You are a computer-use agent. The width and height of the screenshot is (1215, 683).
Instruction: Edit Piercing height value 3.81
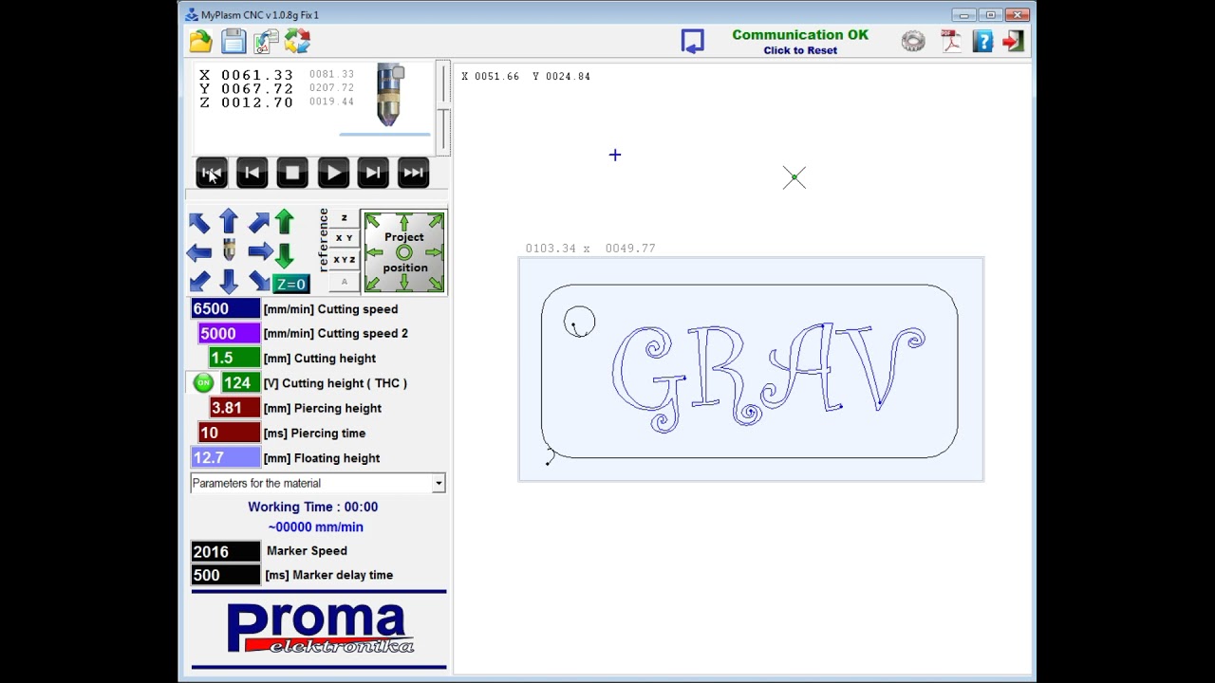tap(234, 408)
